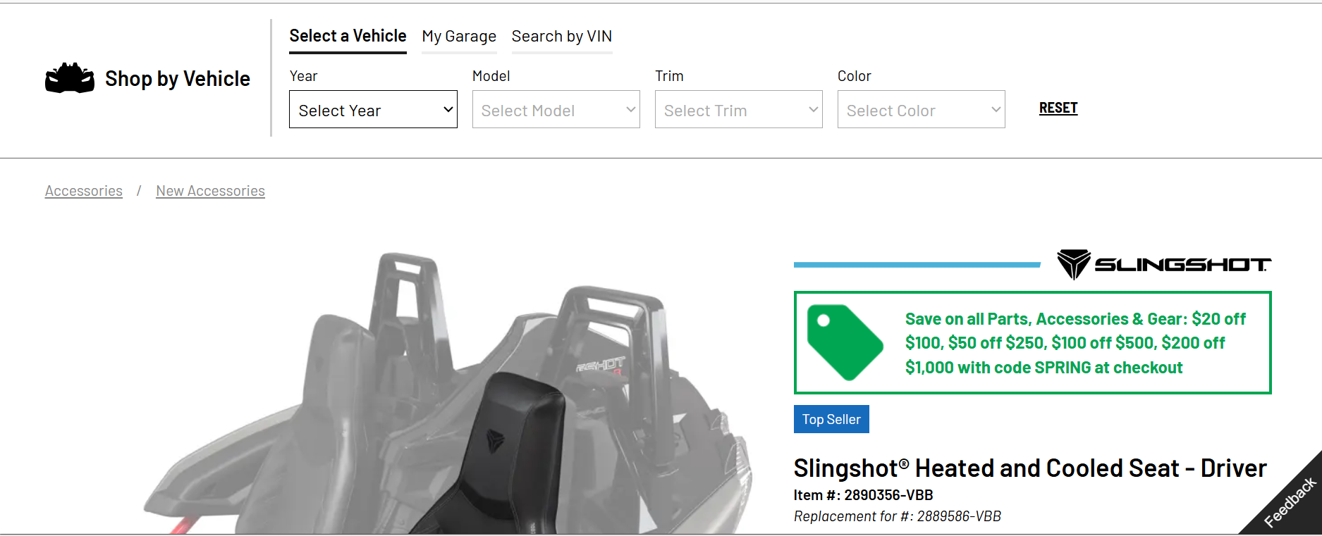The image size is (1322, 536).
Task: Click the Shop by Vehicle heading
Action: pyautogui.click(x=178, y=79)
